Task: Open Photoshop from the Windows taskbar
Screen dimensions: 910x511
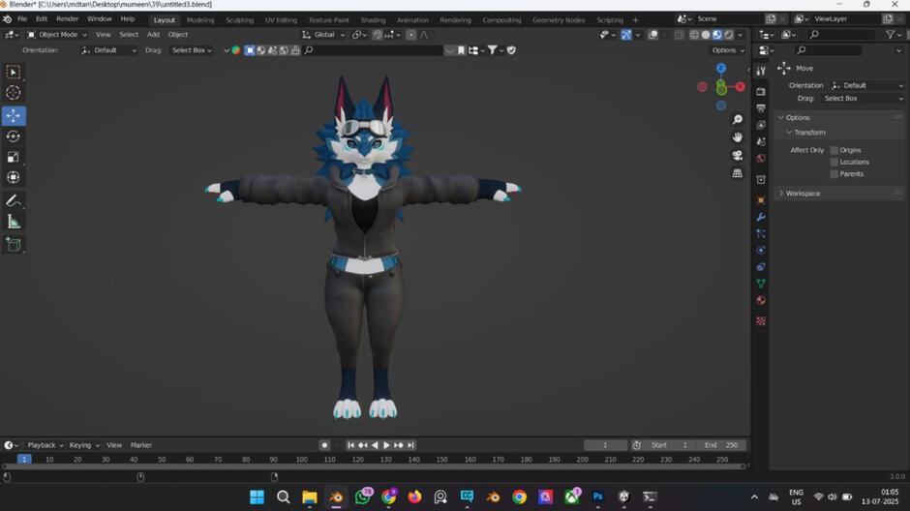Action: click(x=597, y=497)
